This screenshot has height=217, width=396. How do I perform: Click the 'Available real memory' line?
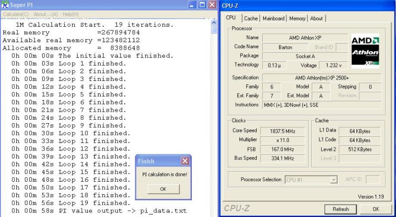coord(71,40)
